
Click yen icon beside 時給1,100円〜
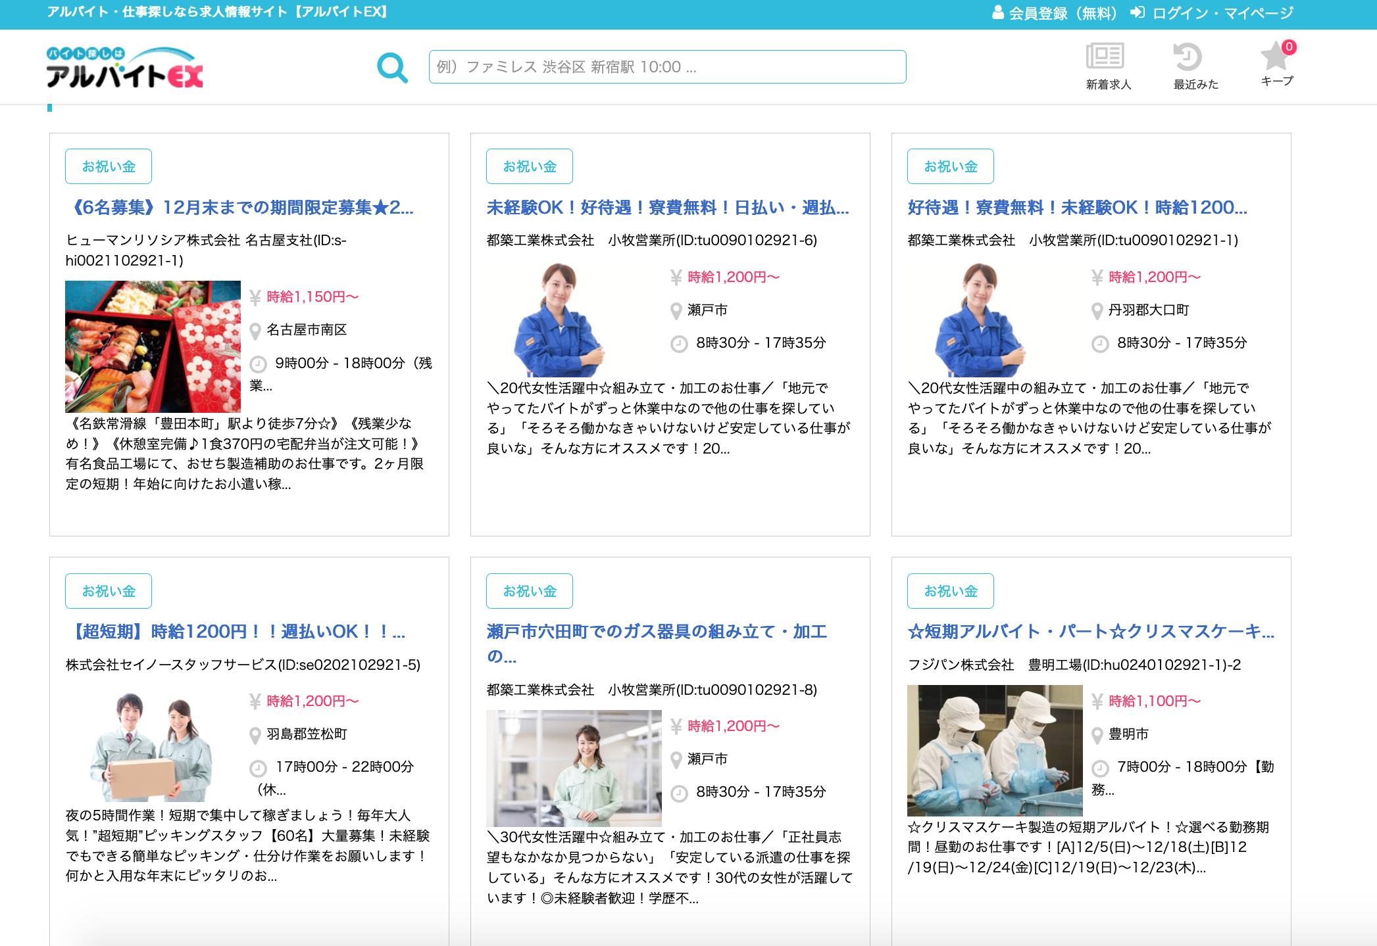coord(1097,702)
